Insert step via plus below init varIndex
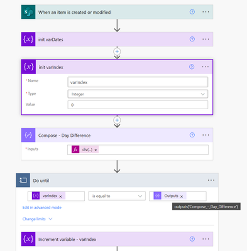Image resolution: width=247 pixels, height=251 pixels. pos(117,120)
